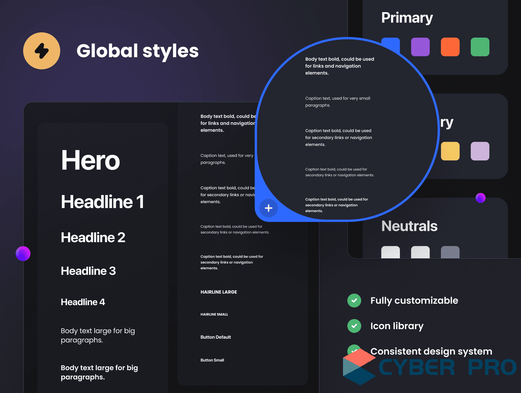Image resolution: width=521 pixels, height=393 pixels.
Task: Click the Button Default text sample
Action: point(216,337)
